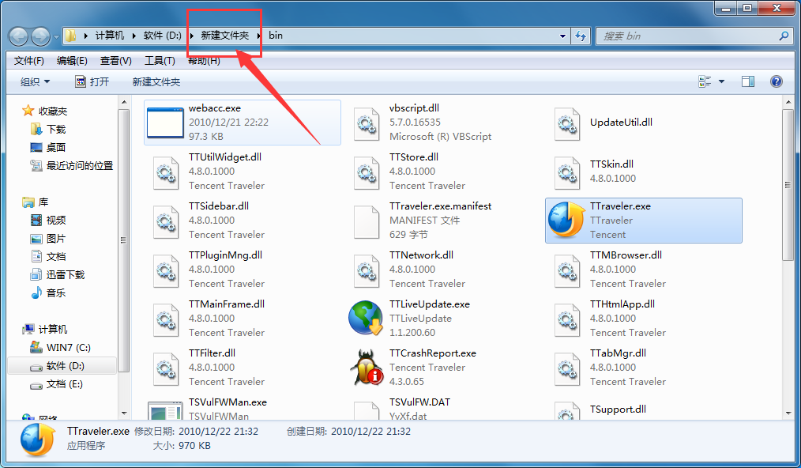Select the TTabMgr.dll file icon
The image size is (801, 468).
point(567,368)
